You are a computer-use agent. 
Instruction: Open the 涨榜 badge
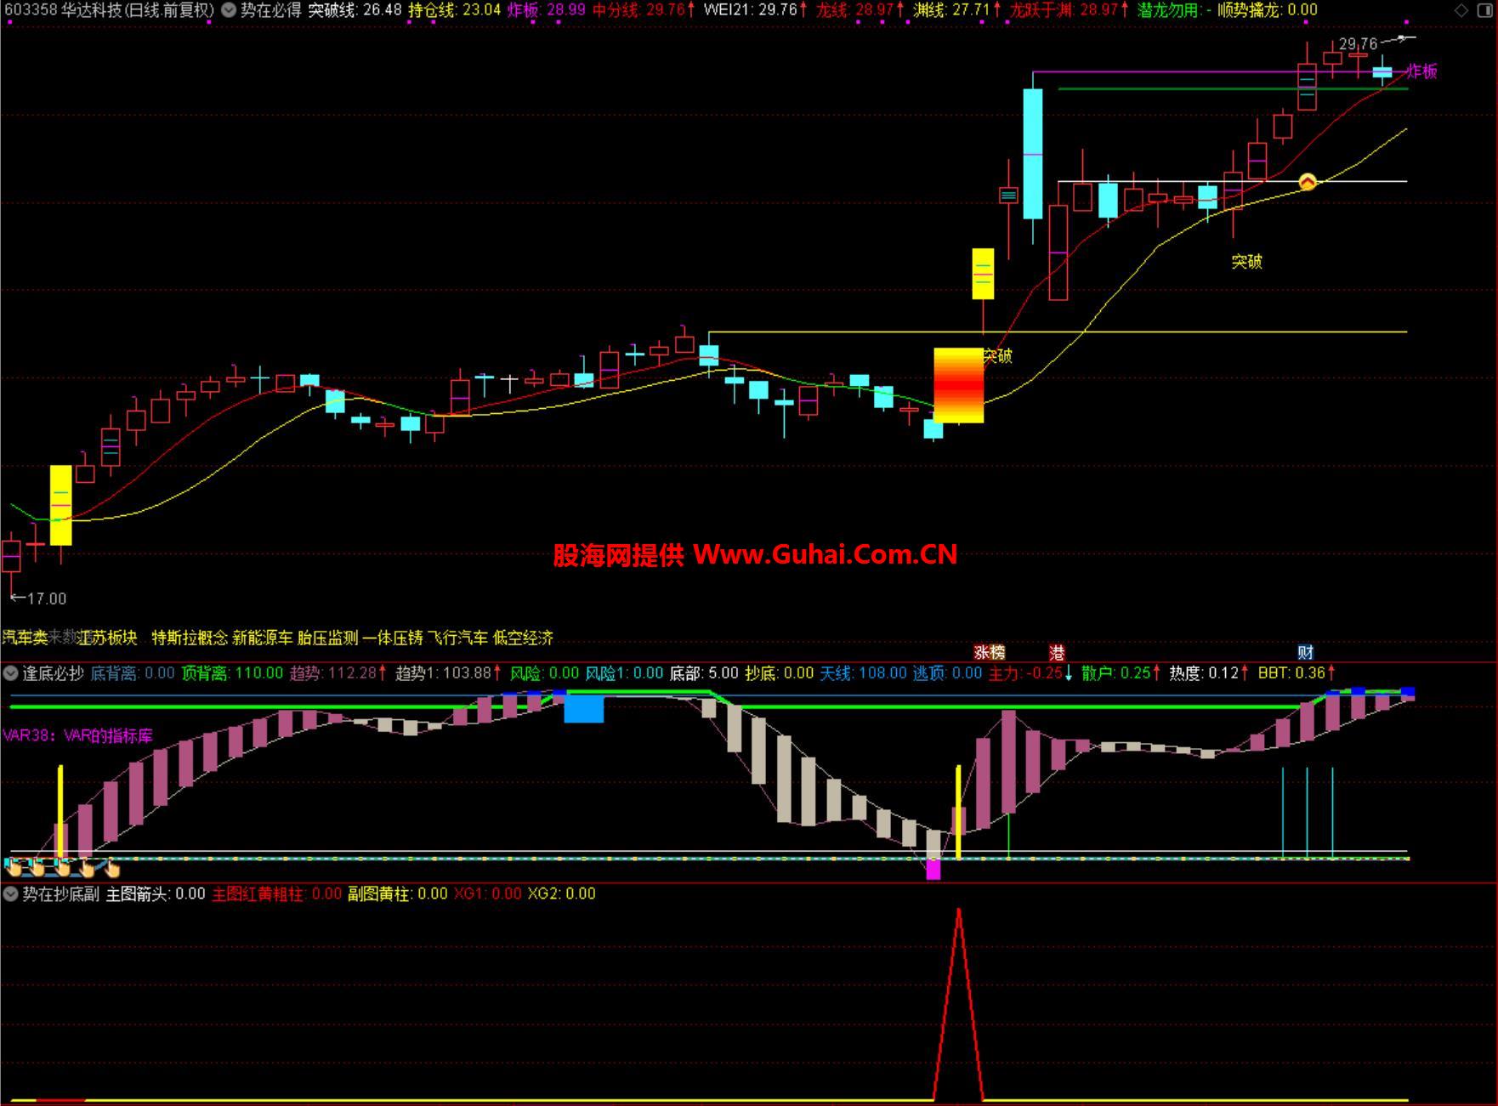click(x=989, y=652)
